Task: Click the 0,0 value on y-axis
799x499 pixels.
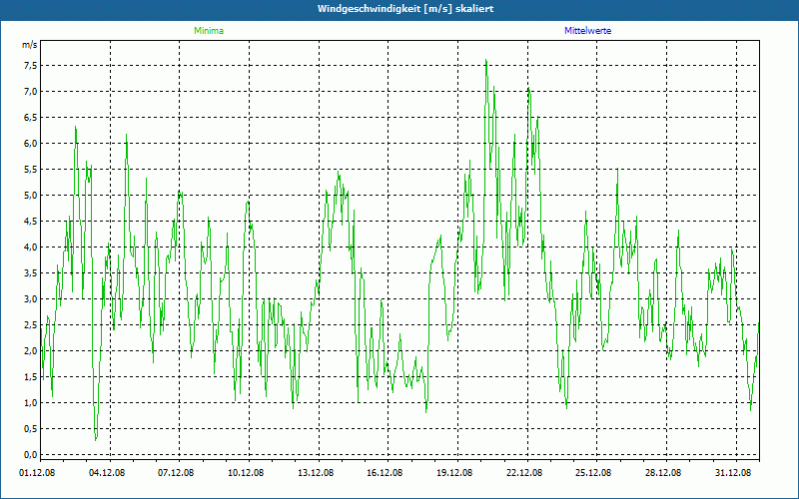Action: coord(30,454)
